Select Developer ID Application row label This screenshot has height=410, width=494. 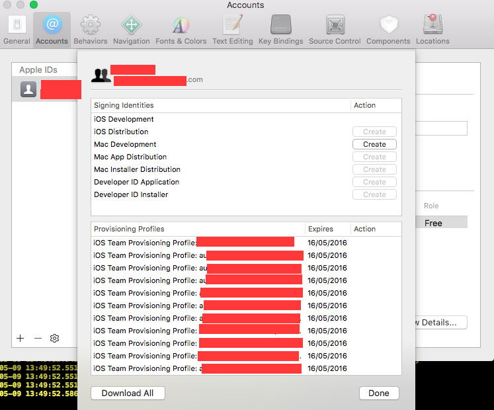136,182
